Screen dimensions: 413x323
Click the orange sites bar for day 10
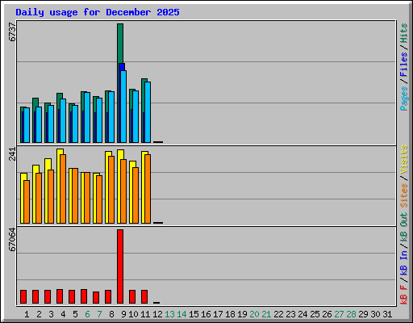(x=136, y=195)
